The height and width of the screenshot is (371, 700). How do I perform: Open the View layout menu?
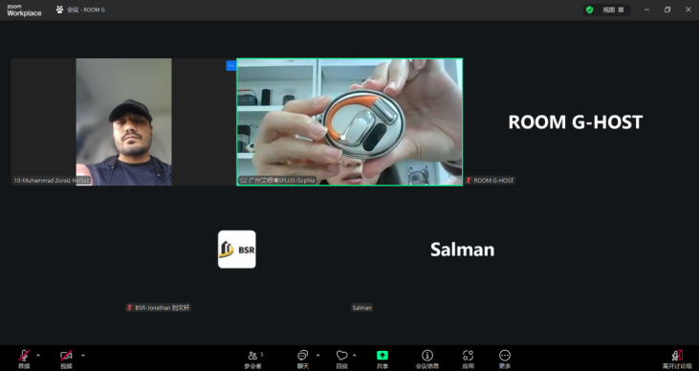(612, 10)
